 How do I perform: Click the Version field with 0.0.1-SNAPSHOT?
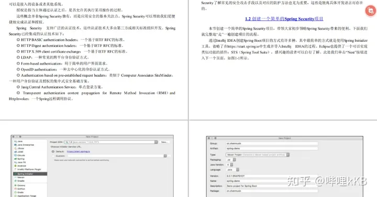coord(272,176)
